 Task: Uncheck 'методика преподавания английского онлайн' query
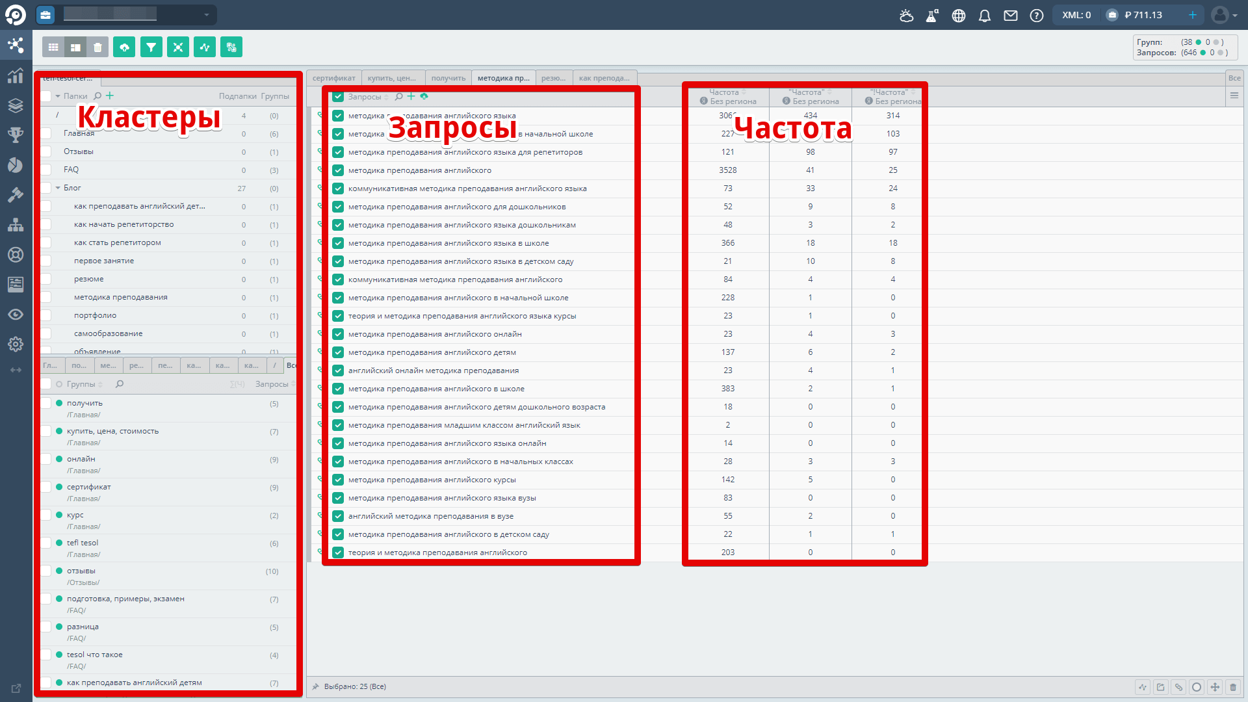(x=338, y=334)
